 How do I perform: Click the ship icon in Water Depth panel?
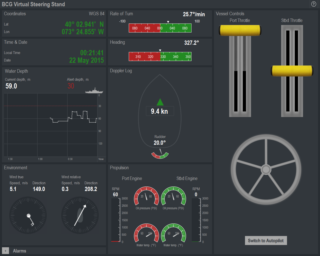[94, 90]
